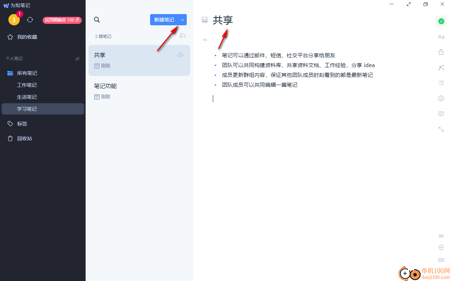Click the bullet line mentioning idea
451x281 pixels.
[298, 65]
